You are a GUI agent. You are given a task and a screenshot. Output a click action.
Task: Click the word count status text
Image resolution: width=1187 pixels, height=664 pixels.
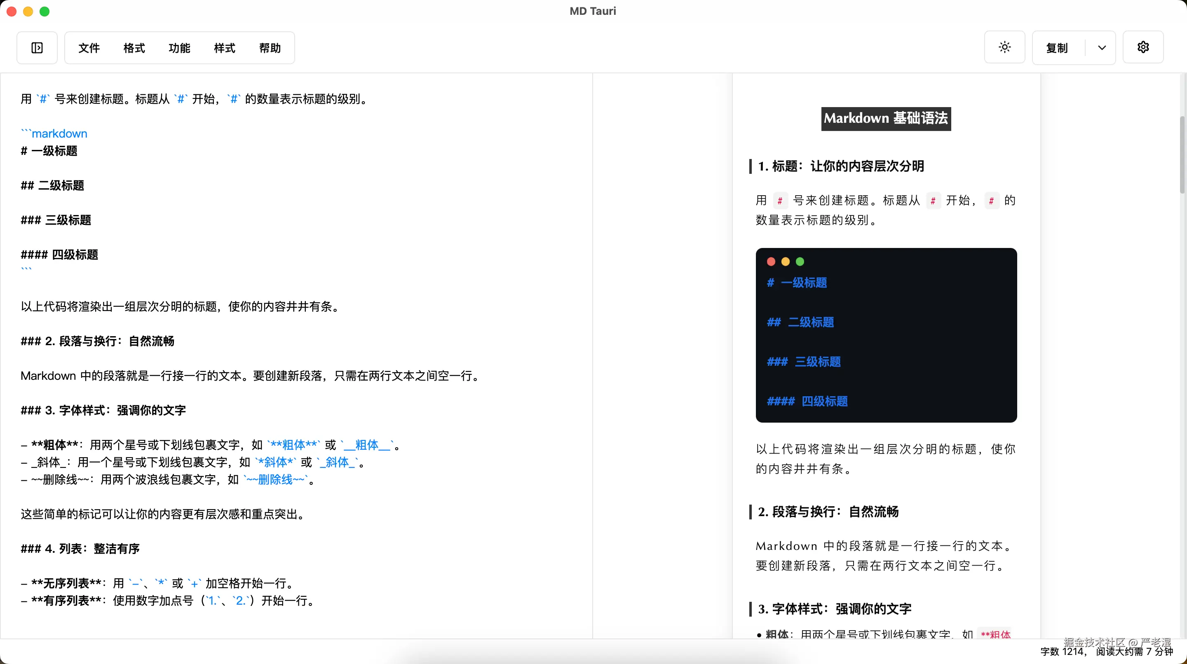click(x=1106, y=652)
